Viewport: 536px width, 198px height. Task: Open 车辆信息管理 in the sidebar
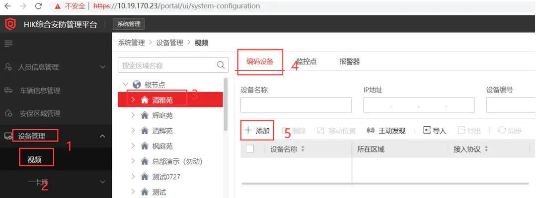point(40,91)
